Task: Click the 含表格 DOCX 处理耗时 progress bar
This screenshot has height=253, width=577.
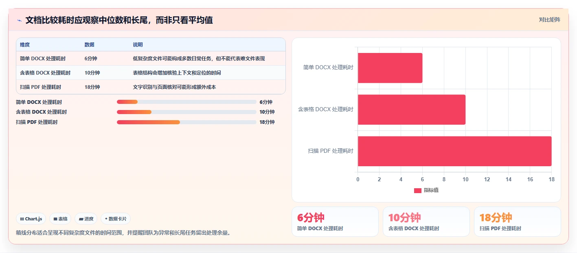Action: (x=186, y=112)
